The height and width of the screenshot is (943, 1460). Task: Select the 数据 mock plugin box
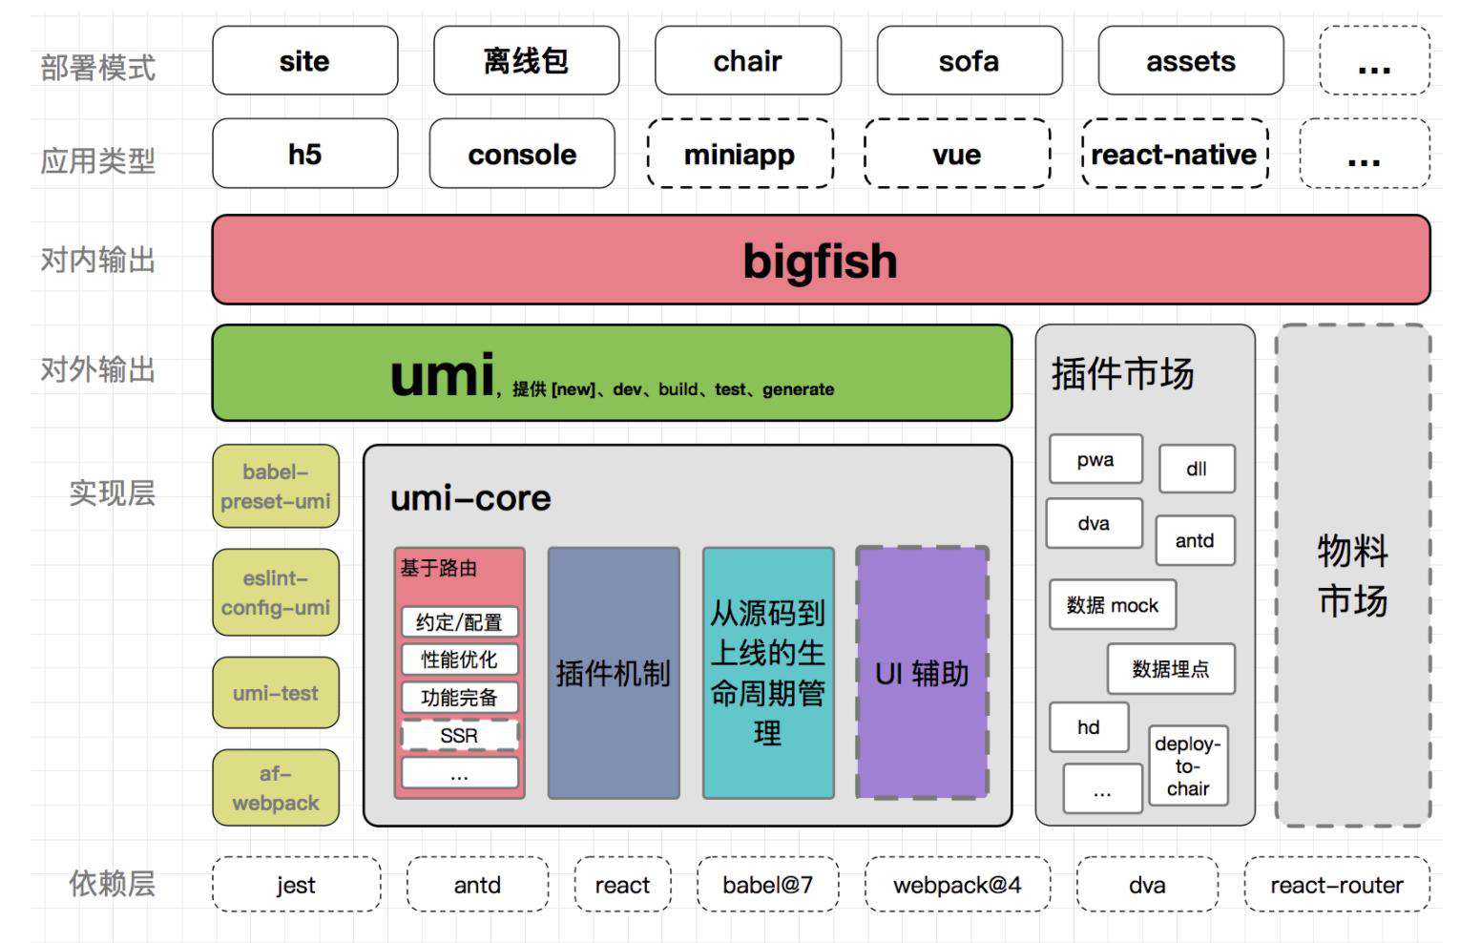pos(1113,604)
